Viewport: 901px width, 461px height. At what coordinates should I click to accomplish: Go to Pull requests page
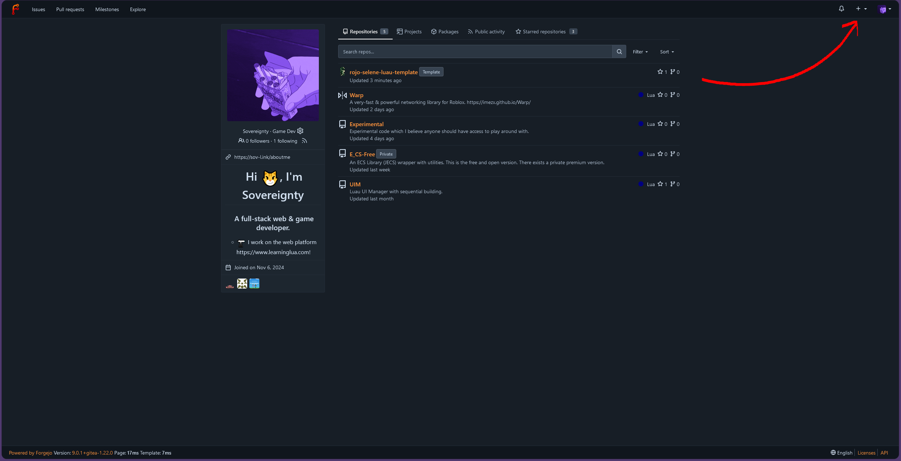tap(70, 9)
